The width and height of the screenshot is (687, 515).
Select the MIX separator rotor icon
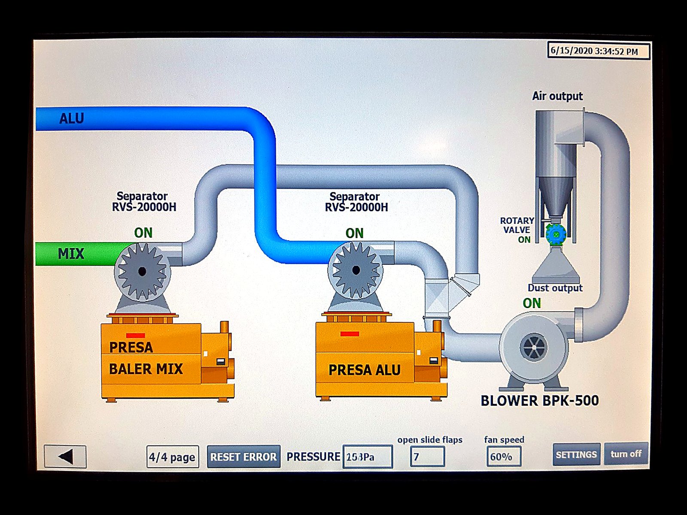coord(142,271)
